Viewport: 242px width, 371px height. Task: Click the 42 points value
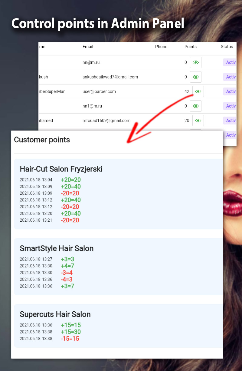click(x=187, y=91)
